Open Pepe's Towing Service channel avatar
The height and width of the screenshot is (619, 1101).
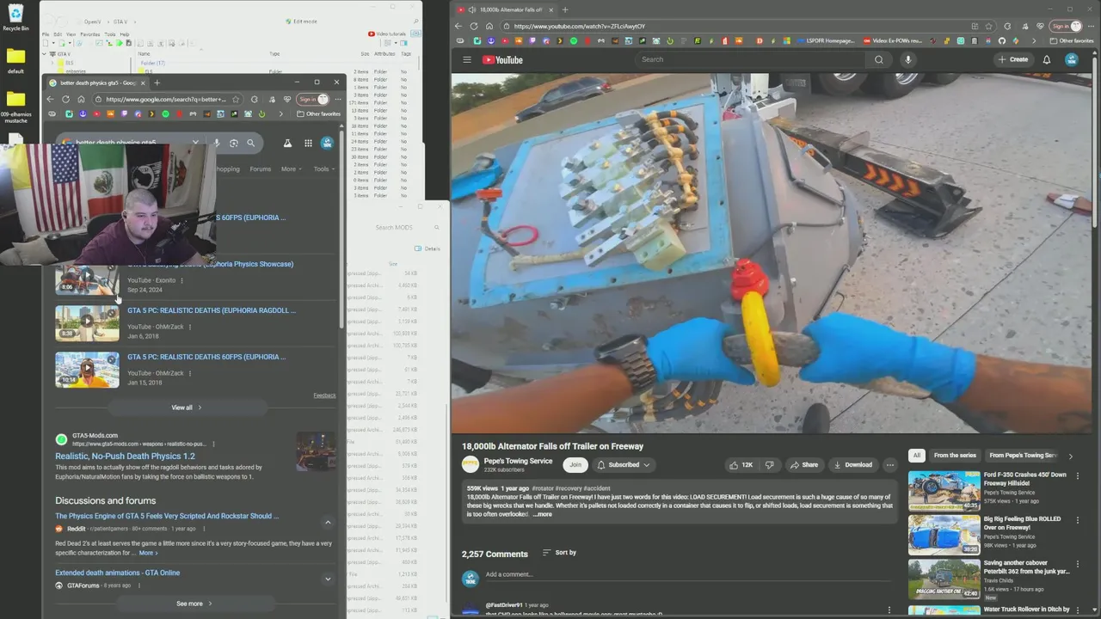coord(471,464)
